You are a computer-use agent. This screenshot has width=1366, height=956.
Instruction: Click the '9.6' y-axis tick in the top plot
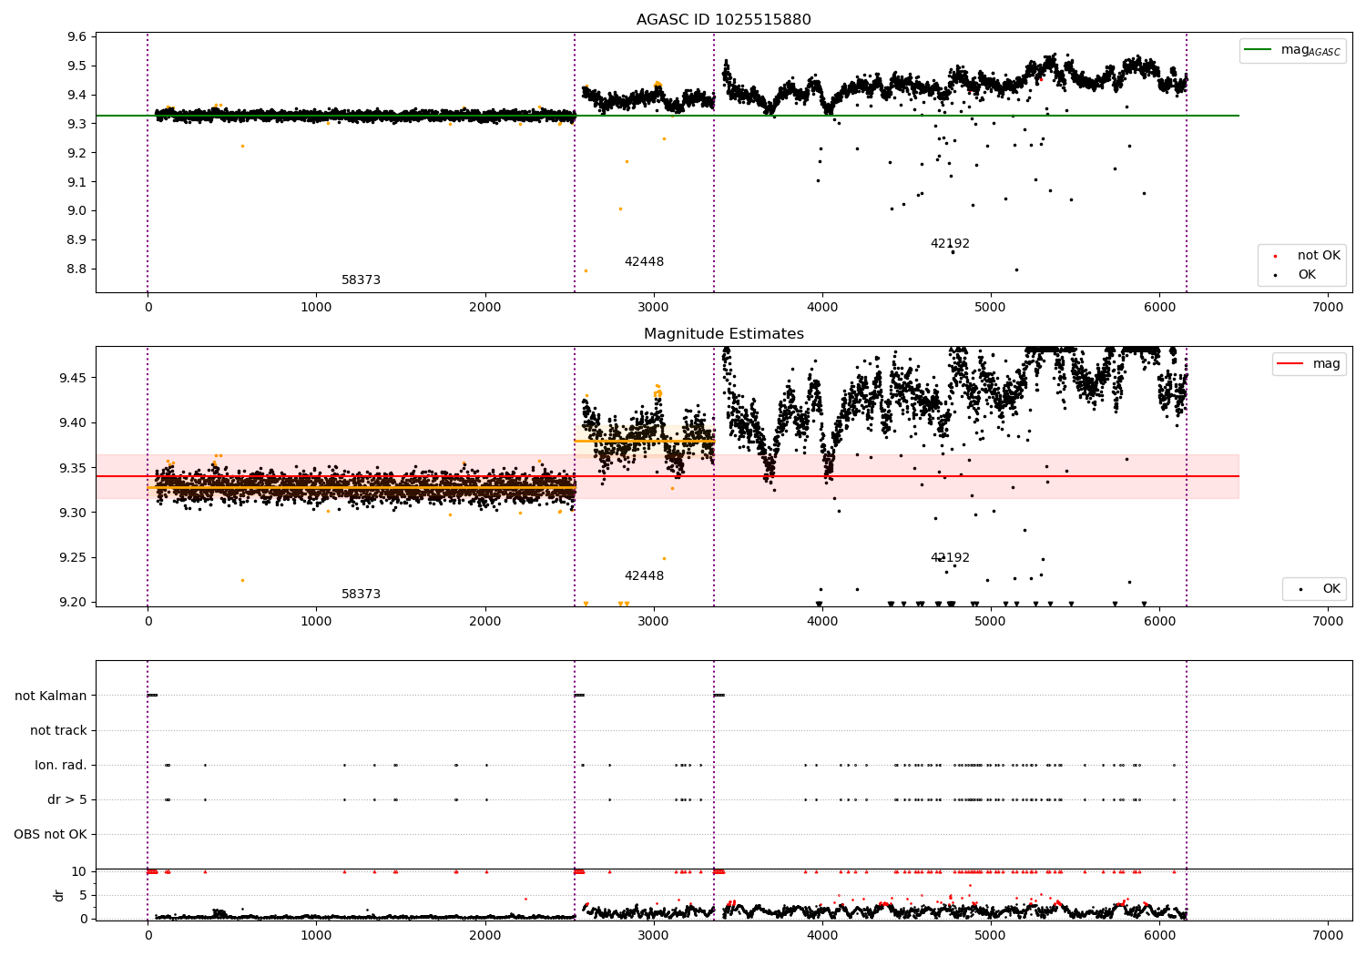pyautogui.click(x=77, y=36)
